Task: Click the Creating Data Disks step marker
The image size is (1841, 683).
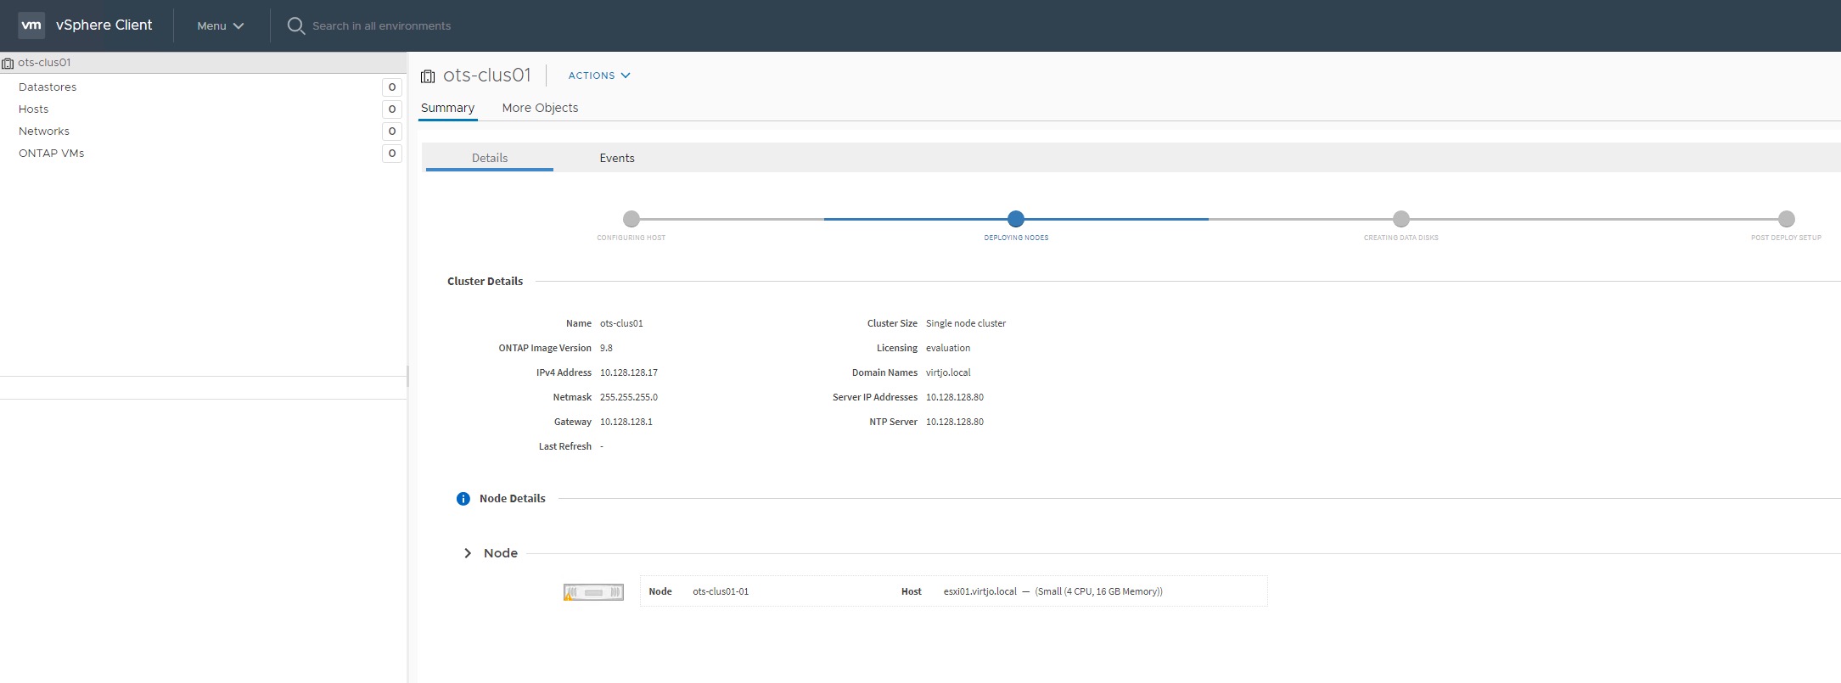Action: (x=1401, y=219)
